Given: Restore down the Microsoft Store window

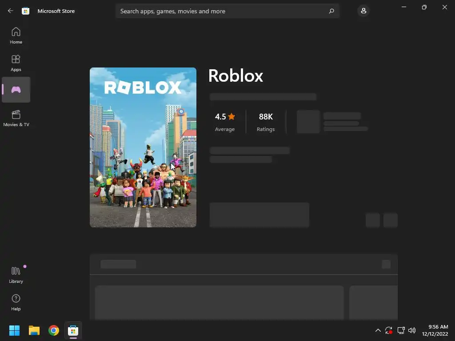Looking at the screenshot, I should point(424,7).
